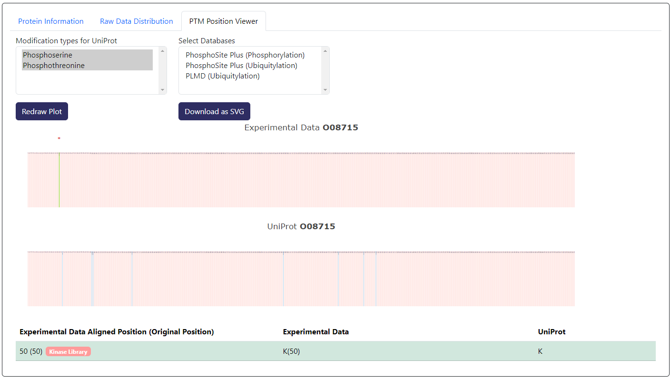Click the Redraw Plot button

point(42,111)
